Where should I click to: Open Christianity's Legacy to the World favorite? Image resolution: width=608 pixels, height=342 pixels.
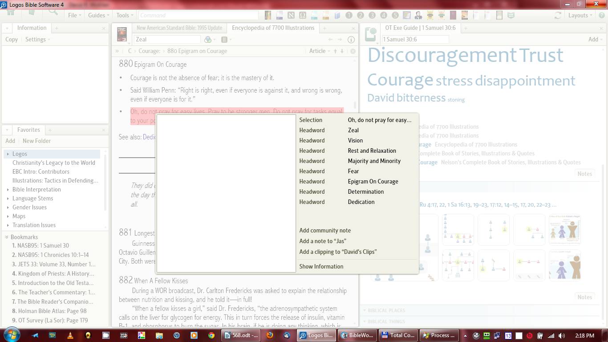point(54,163)
